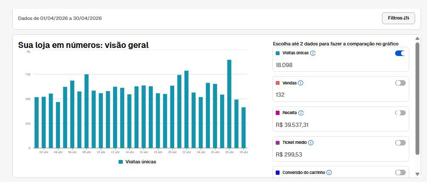Click the Visitas únicas legend below chart
This screenshot has width=427, height=182.
pos(137,162)
